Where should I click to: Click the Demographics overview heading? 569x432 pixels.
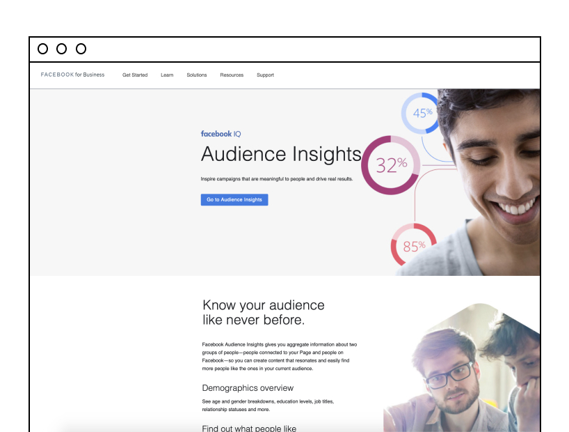(x=248, y=388)
